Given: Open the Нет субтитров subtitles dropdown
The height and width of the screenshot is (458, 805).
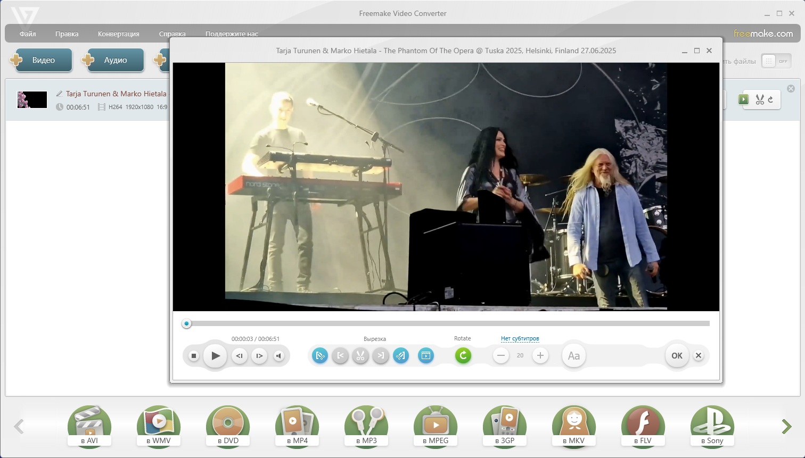Looking at the screenshot, I should point(520,338).
